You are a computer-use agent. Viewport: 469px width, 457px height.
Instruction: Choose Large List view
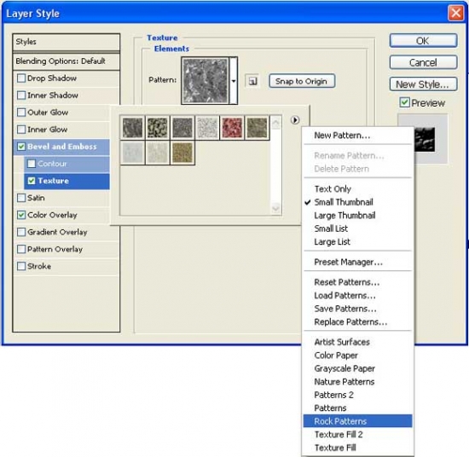tap(358, 241)
